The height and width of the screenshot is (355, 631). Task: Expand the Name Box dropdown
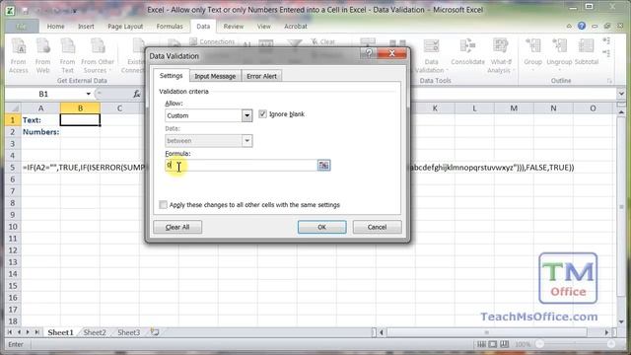pyautogui.click(x=88, y=94)
